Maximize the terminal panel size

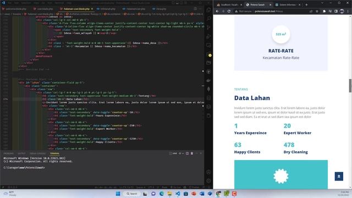[197, 153]
